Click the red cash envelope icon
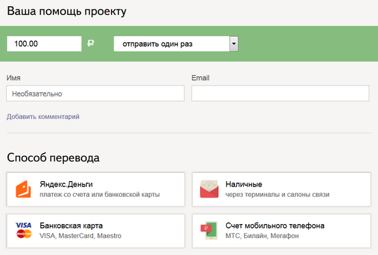The width and height of the screenshot is (378, 255). click(210, 189)
